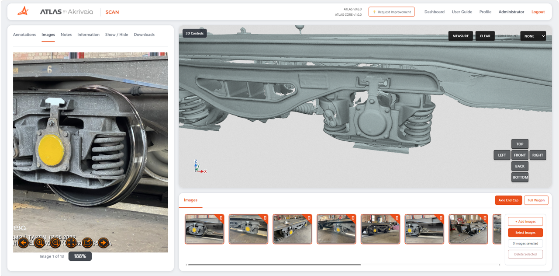Switch the 3D view to BOTTOM
The width and height of the screenshot is (559, 276).
pyautogui.click(x=520, y=177)
